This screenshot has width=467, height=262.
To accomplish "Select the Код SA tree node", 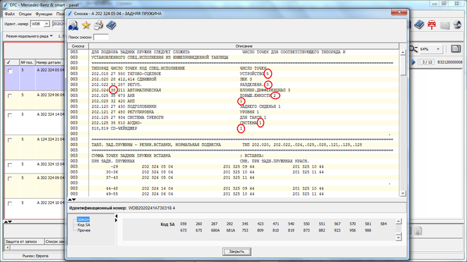I will [x=84, y=225].
